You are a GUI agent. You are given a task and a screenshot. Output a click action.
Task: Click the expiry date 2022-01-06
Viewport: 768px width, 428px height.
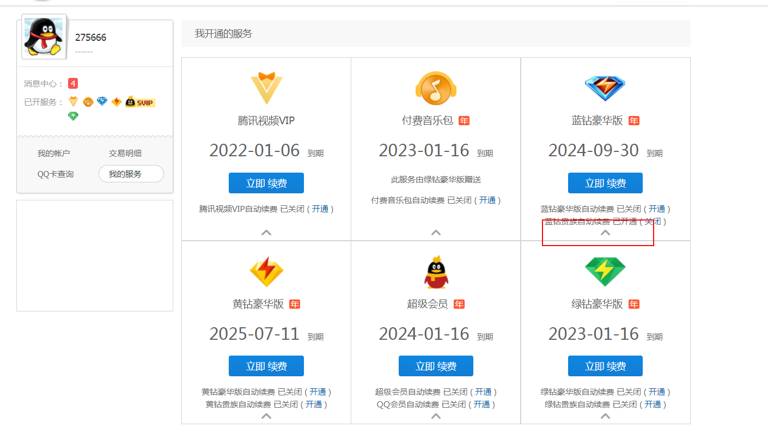click(254, 150)
